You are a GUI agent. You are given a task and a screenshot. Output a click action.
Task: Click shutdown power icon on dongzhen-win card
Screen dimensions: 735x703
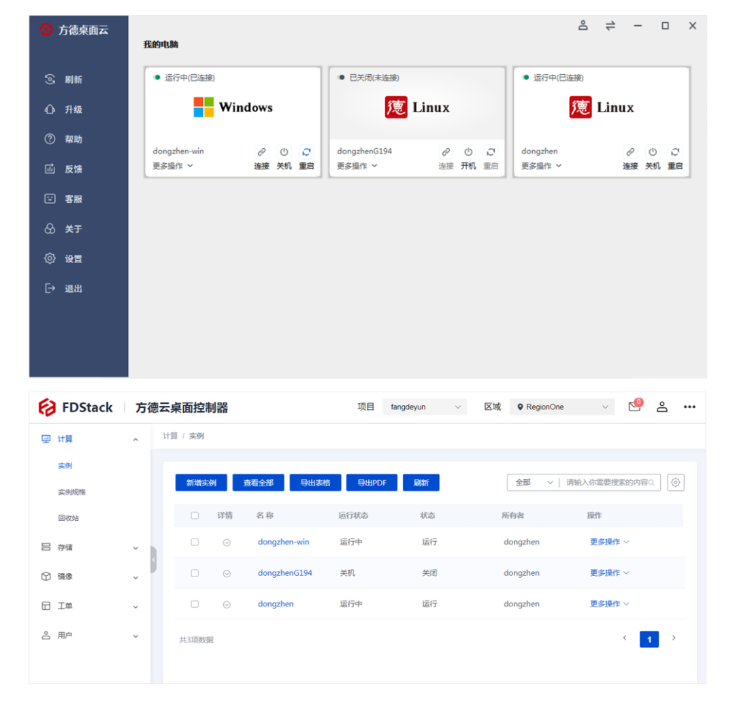click(284, 152)
